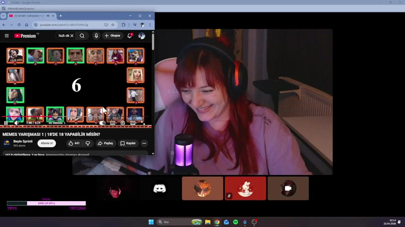Dislike the video

pos(88,143)
